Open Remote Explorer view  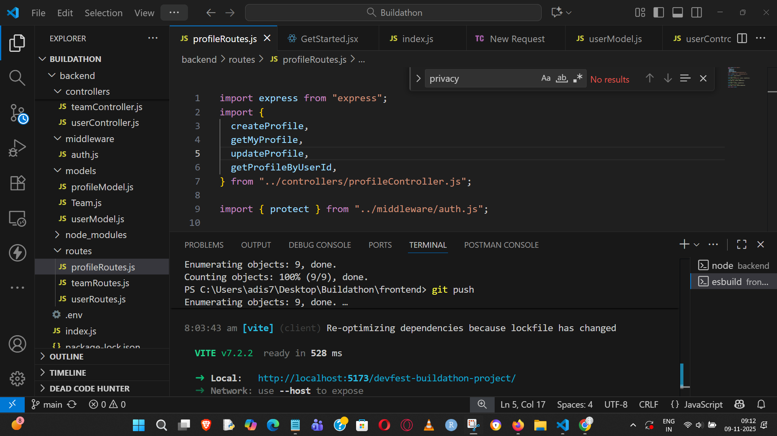coord(17,219)
